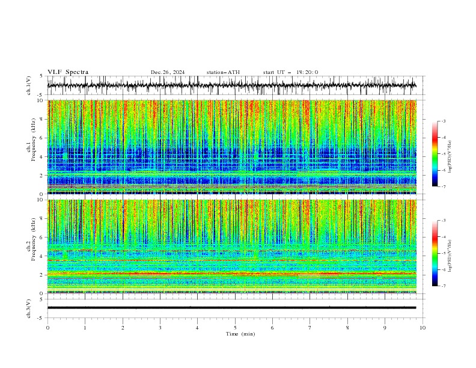This screenshot has width=476, height=368.
Task: Click time axis tick label '9'
Action: [x=385, y=328]
